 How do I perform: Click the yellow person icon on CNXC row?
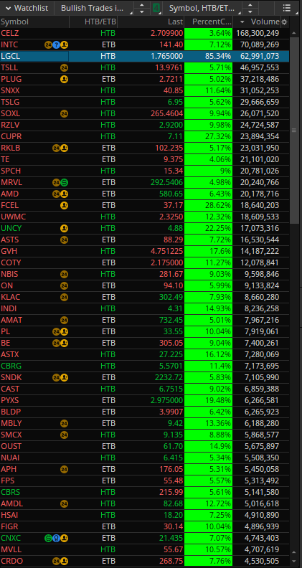tap(64, 538)
